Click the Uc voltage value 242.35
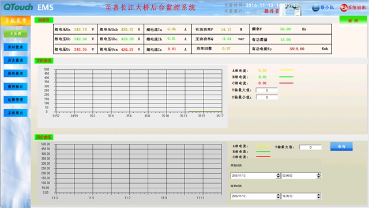The height and width of the screenshot is (208, 369). (81, 49)
